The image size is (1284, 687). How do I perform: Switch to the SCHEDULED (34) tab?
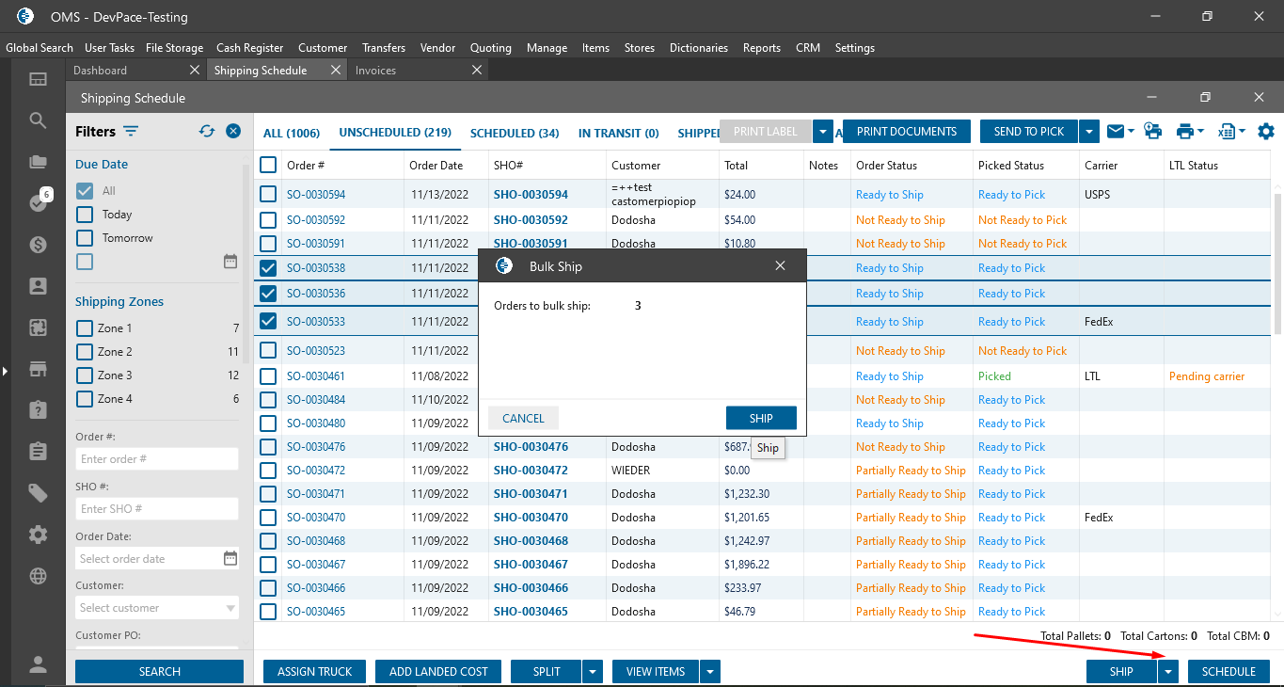pyautogui.click(x=515, y=134)
